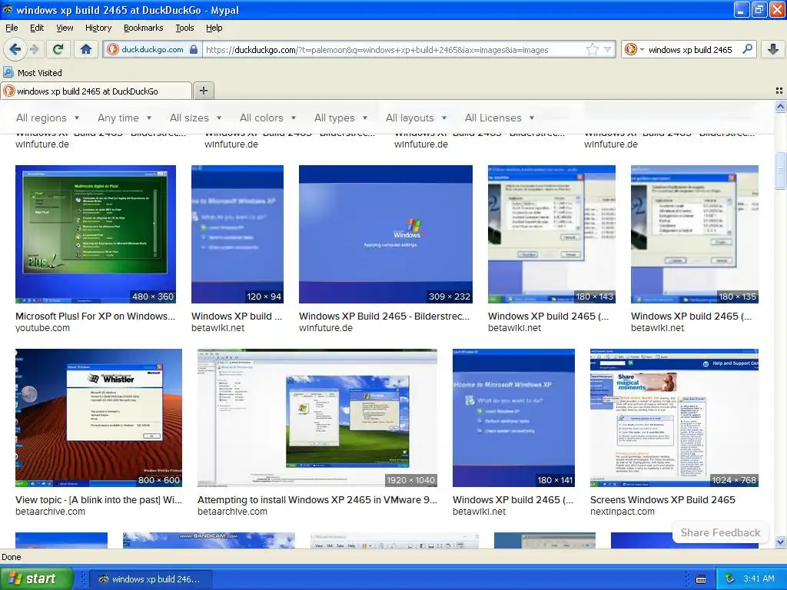Open the 1920 × 1040 VMware thumbnail

point(317,417)
